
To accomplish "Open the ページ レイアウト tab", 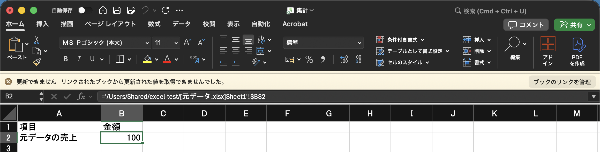I will coord(110,24).
